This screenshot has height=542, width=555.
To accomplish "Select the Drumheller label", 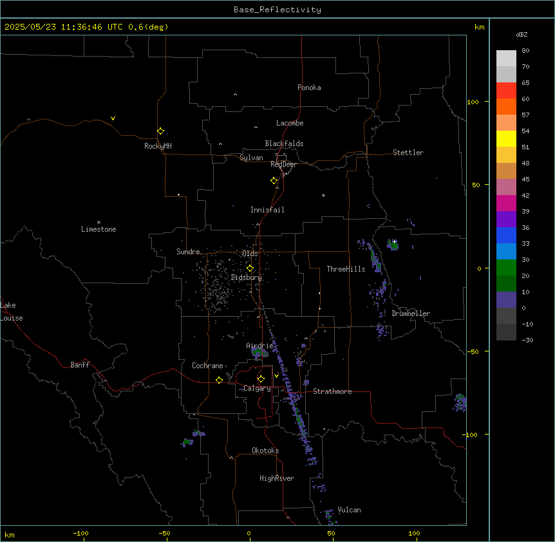I will pos(411,313).
